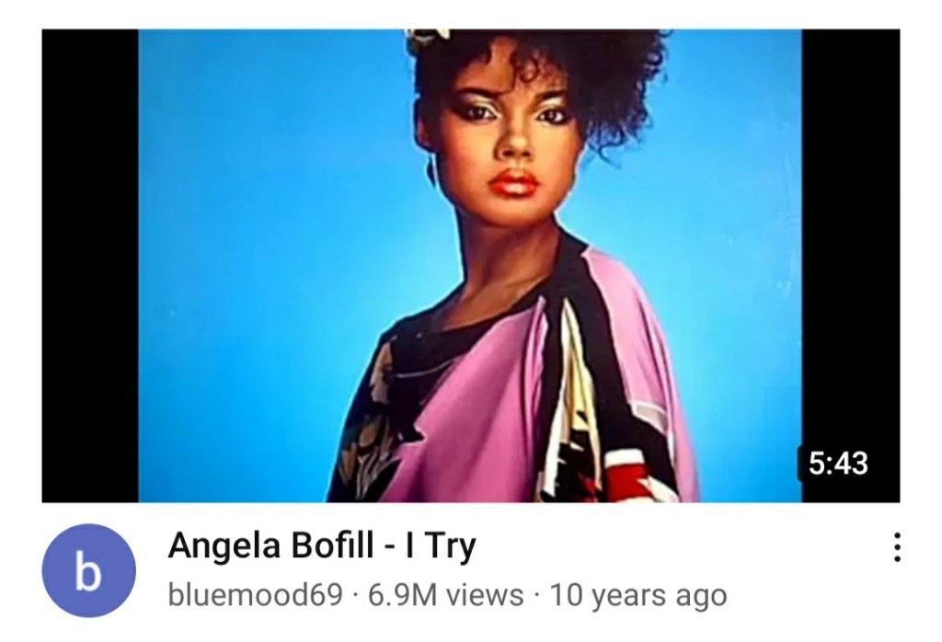Click the '6.9M views' text

pyautogui.click(x=445, y=595)
